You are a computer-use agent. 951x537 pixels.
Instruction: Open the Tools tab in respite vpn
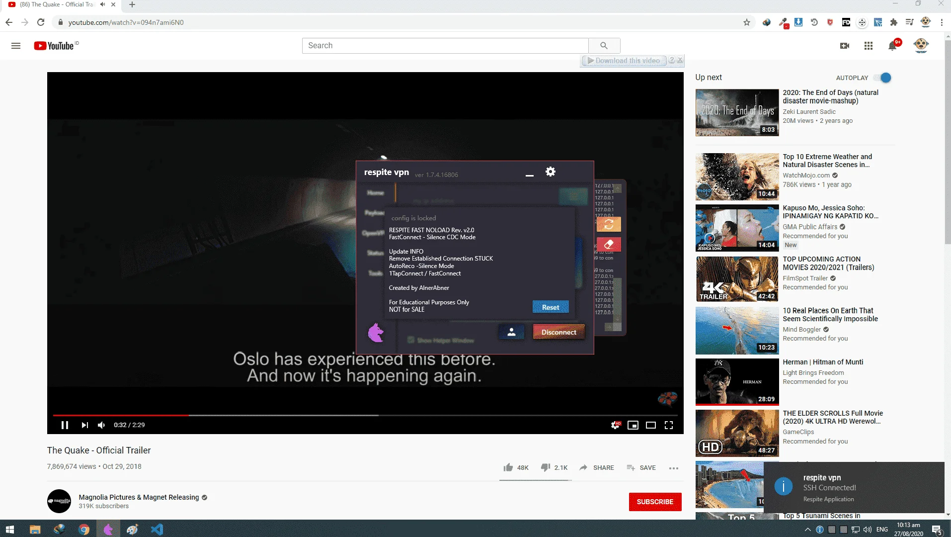pyautogui.click(x=376, y=273)
